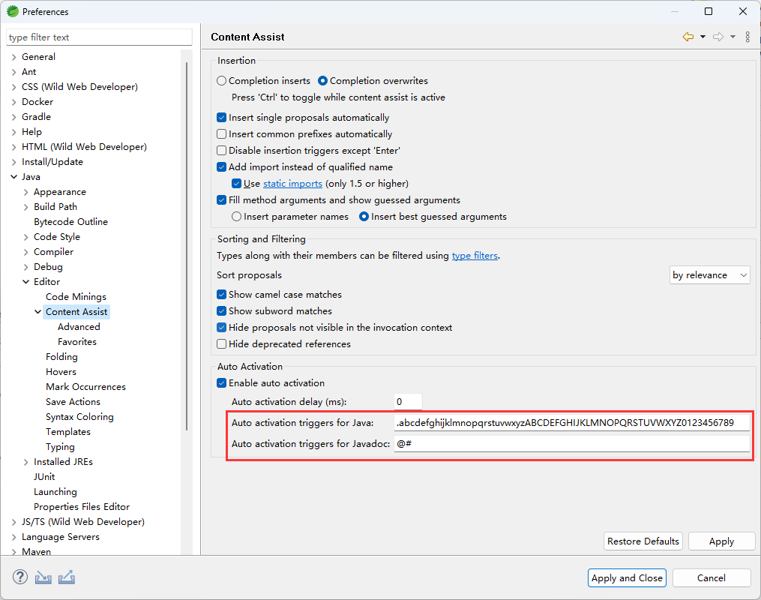Select the Completion inserts radio button
Image resolution: width=761 pixels, height=600 pixels.
point(221,81)
